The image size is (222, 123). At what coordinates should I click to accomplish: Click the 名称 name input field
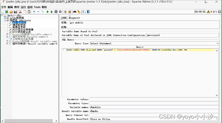coord(144,23)
